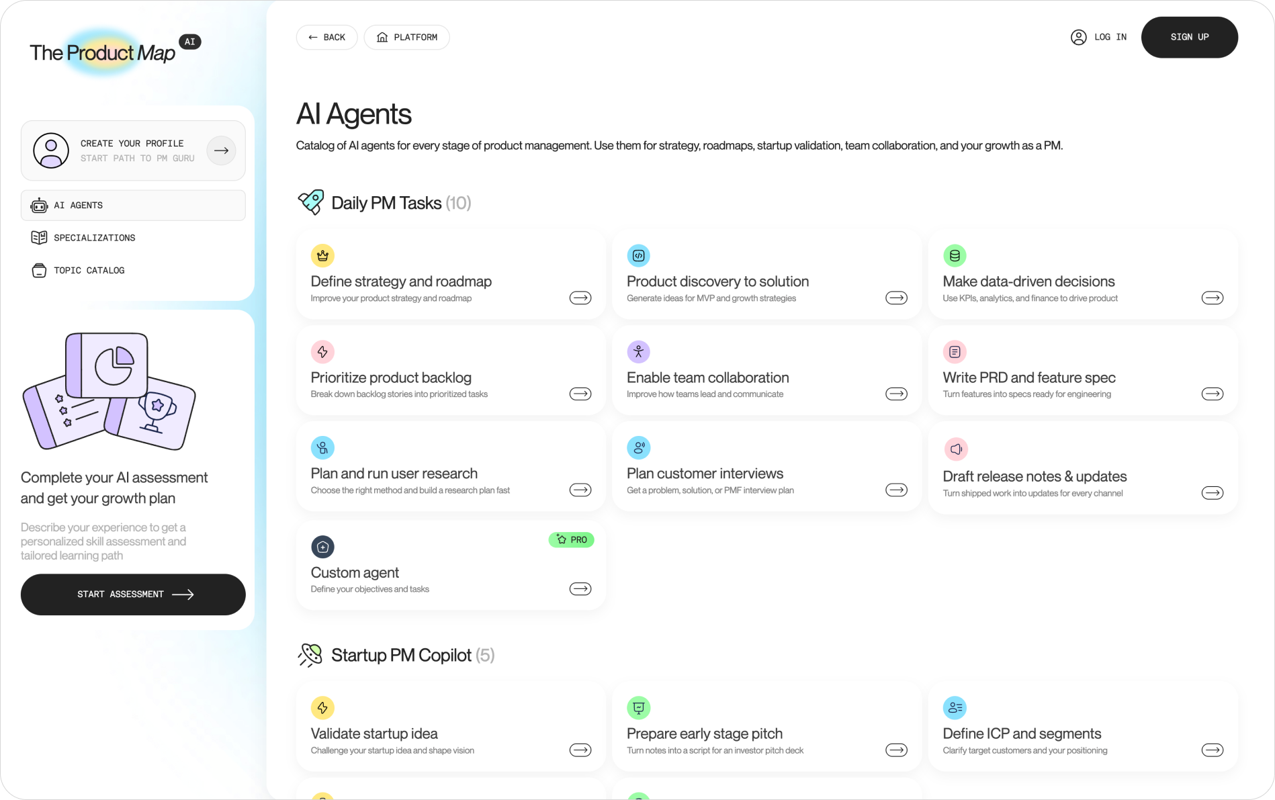Click the crown icon on Define strategy card
This screenshot has height=800, width=1275.
click(322, 255)
